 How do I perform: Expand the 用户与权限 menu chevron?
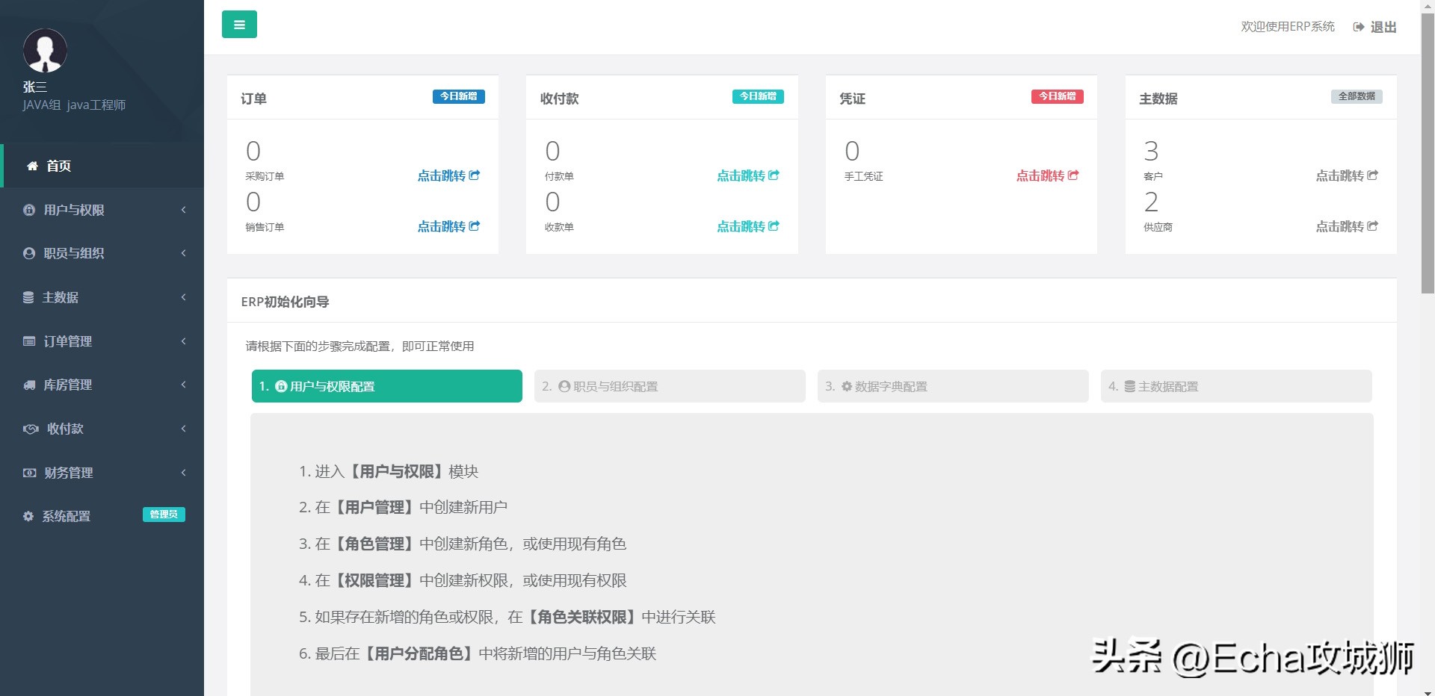[183, 210]
